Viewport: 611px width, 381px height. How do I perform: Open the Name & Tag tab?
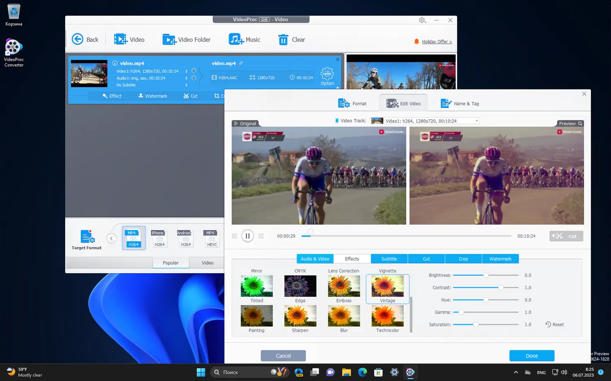459,103
